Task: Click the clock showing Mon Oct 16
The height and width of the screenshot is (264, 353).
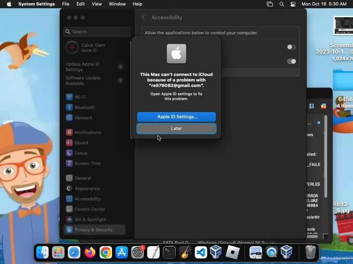Action: coord(324,4)
